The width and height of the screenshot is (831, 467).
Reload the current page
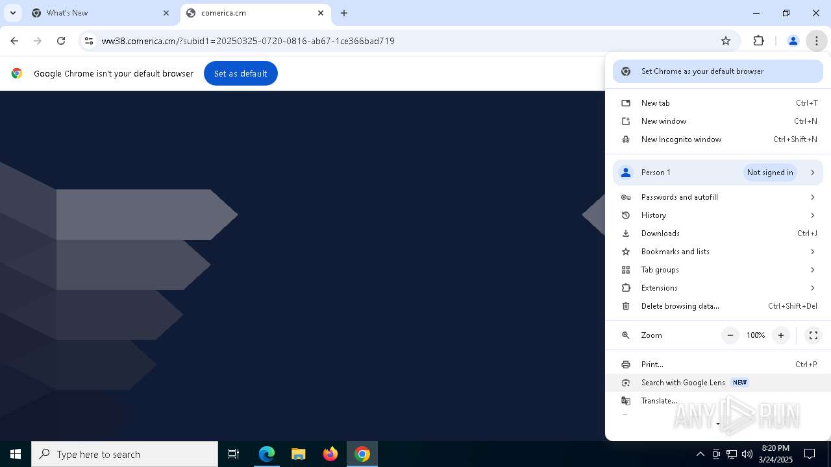[x=61, y=41]
